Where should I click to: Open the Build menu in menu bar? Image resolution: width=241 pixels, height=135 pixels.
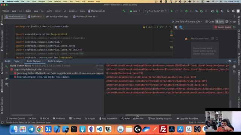(x=65, y=1)
